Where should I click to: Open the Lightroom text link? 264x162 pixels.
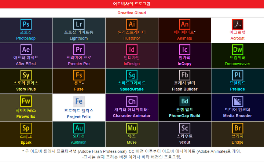(x=79, y=38)
